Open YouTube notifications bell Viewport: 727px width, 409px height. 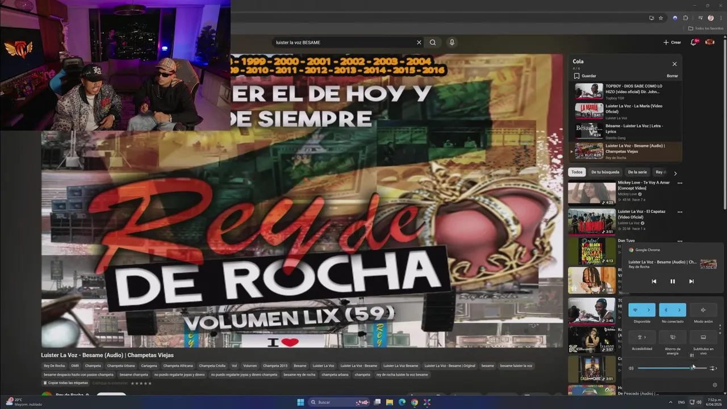(694, 42)
